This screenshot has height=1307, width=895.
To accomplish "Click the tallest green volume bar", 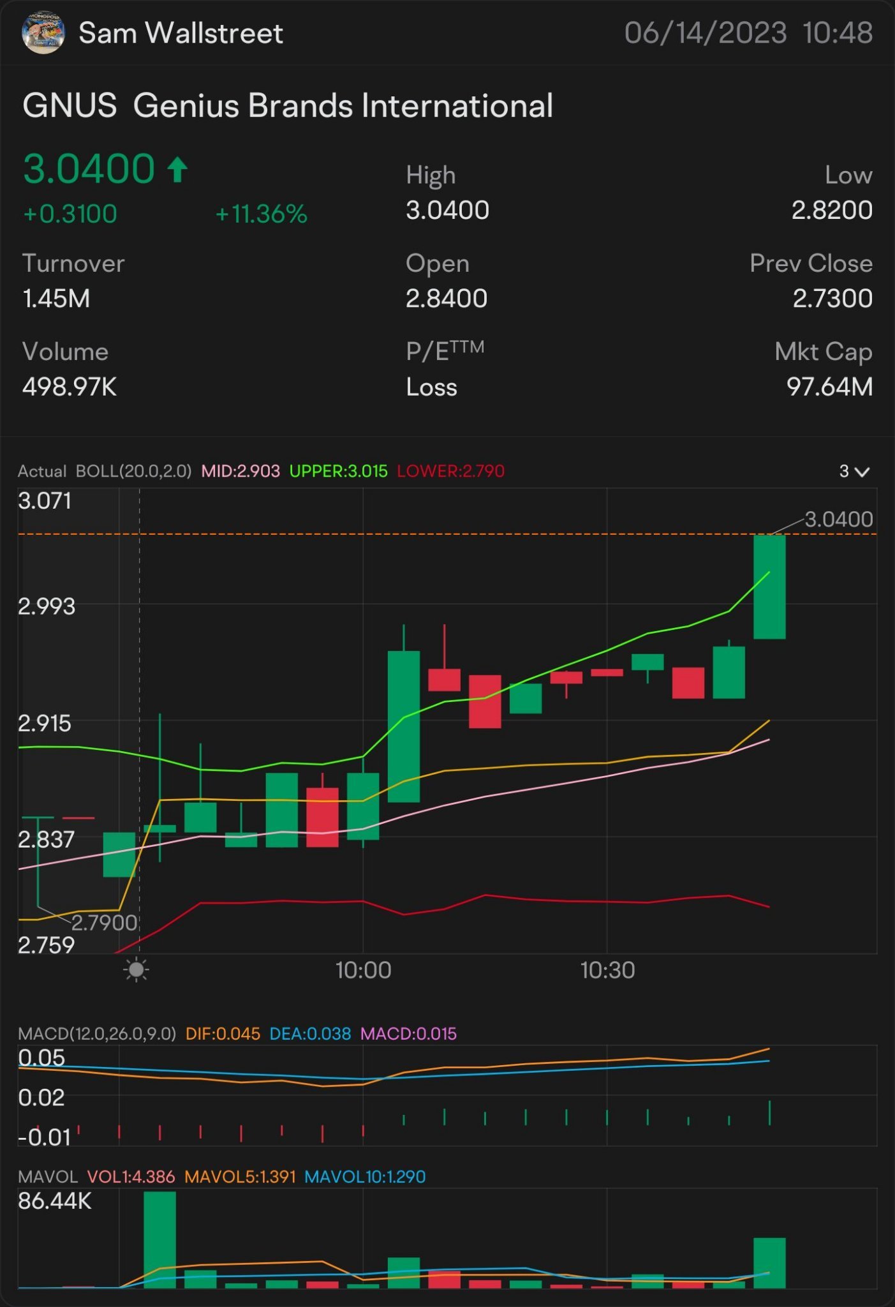I will click(159, 1240).
